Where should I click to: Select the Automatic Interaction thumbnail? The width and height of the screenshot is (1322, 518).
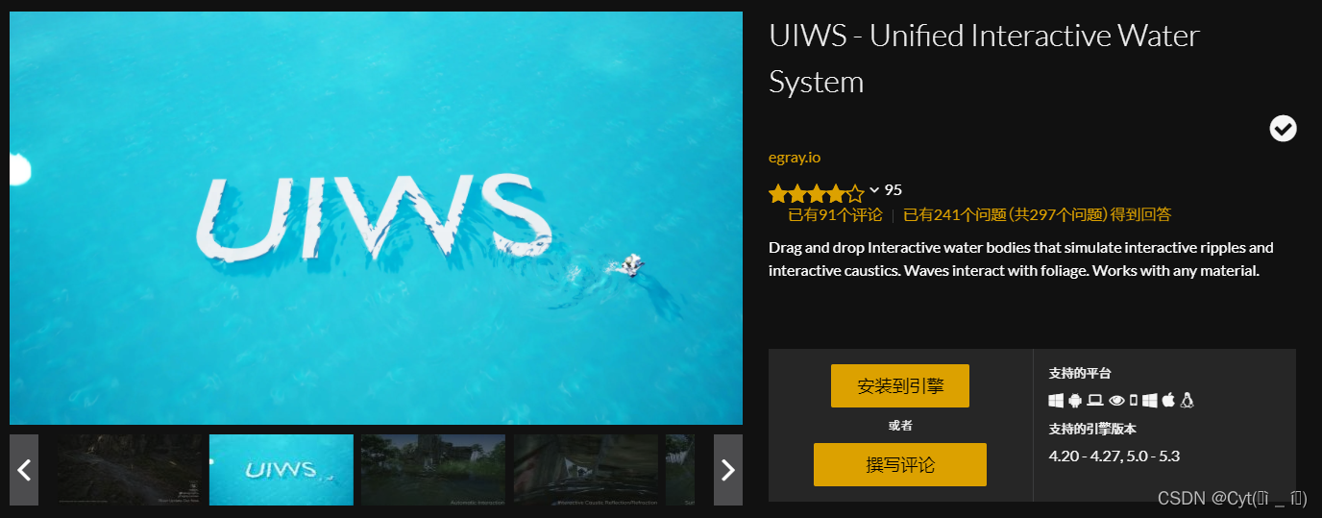[x=433, y=470]
